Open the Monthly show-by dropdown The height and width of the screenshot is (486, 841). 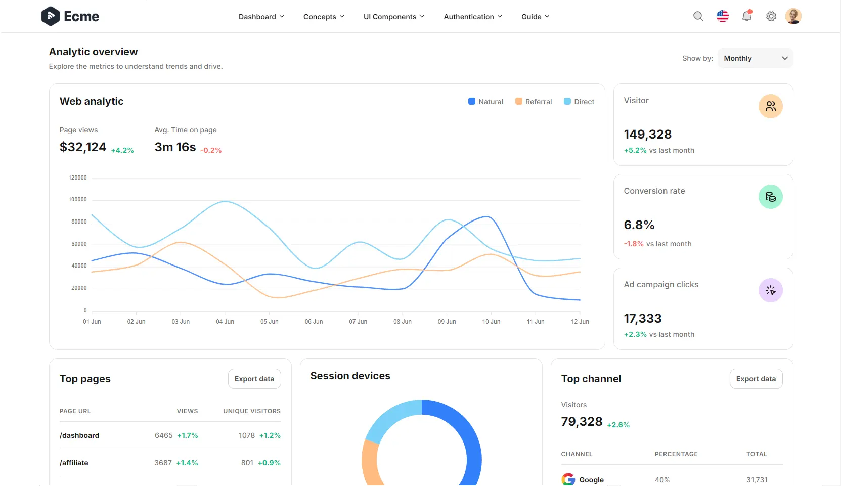click(755, 58)
